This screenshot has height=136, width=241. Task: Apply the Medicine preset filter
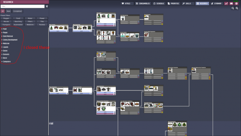[30, 25]
